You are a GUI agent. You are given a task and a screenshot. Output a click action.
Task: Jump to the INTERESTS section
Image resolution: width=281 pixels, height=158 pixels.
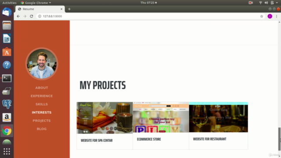click(x=42, y=112)
